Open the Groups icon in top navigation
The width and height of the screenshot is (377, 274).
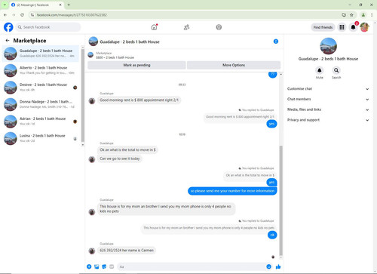(x=219, y=27)
